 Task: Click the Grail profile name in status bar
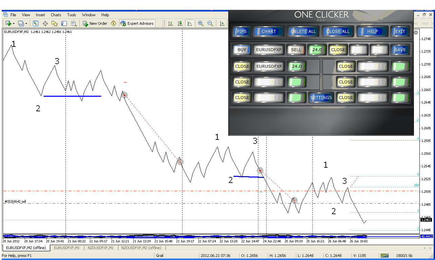(x=161, y=256)
